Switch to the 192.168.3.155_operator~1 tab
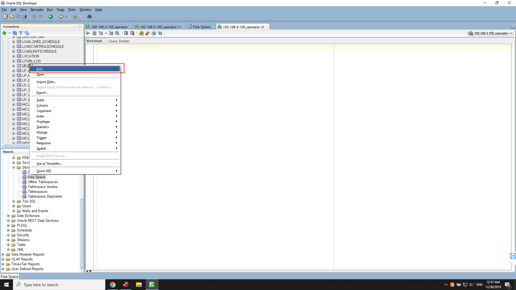 tap(160, 27)
